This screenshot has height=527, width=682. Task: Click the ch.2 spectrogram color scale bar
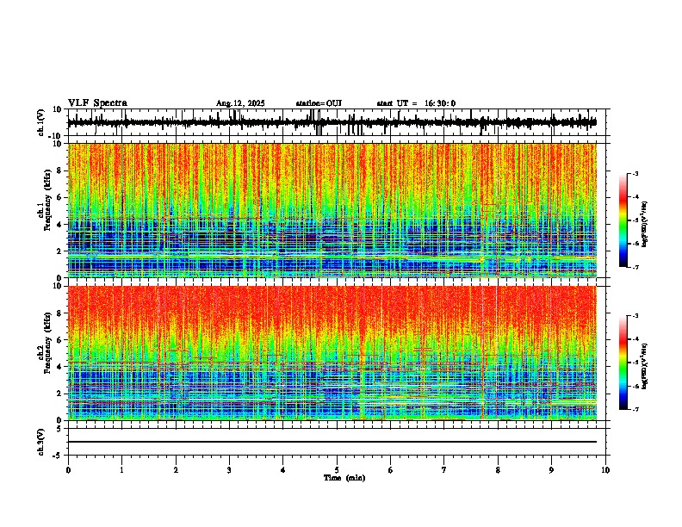coord(623,363)
